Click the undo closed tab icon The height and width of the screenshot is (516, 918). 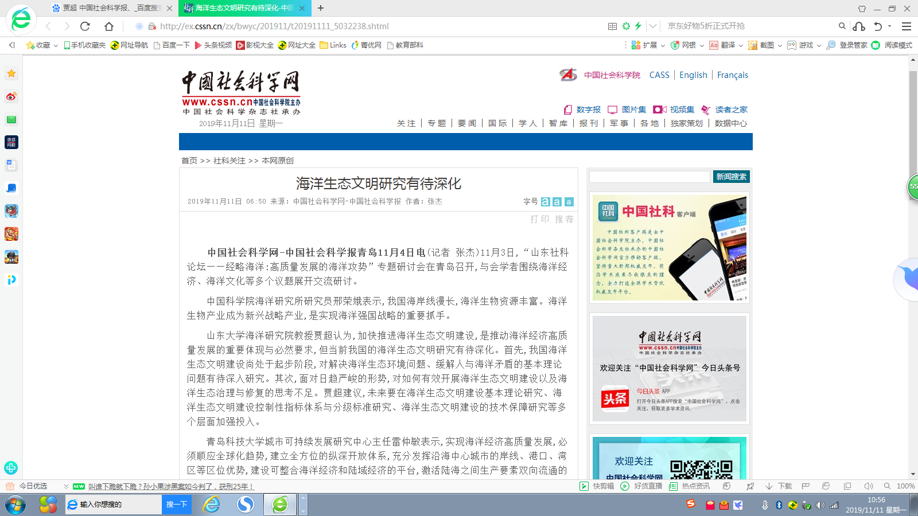click(878, 26)
